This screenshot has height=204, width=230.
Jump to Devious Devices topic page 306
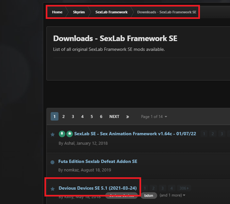[184, 188]
